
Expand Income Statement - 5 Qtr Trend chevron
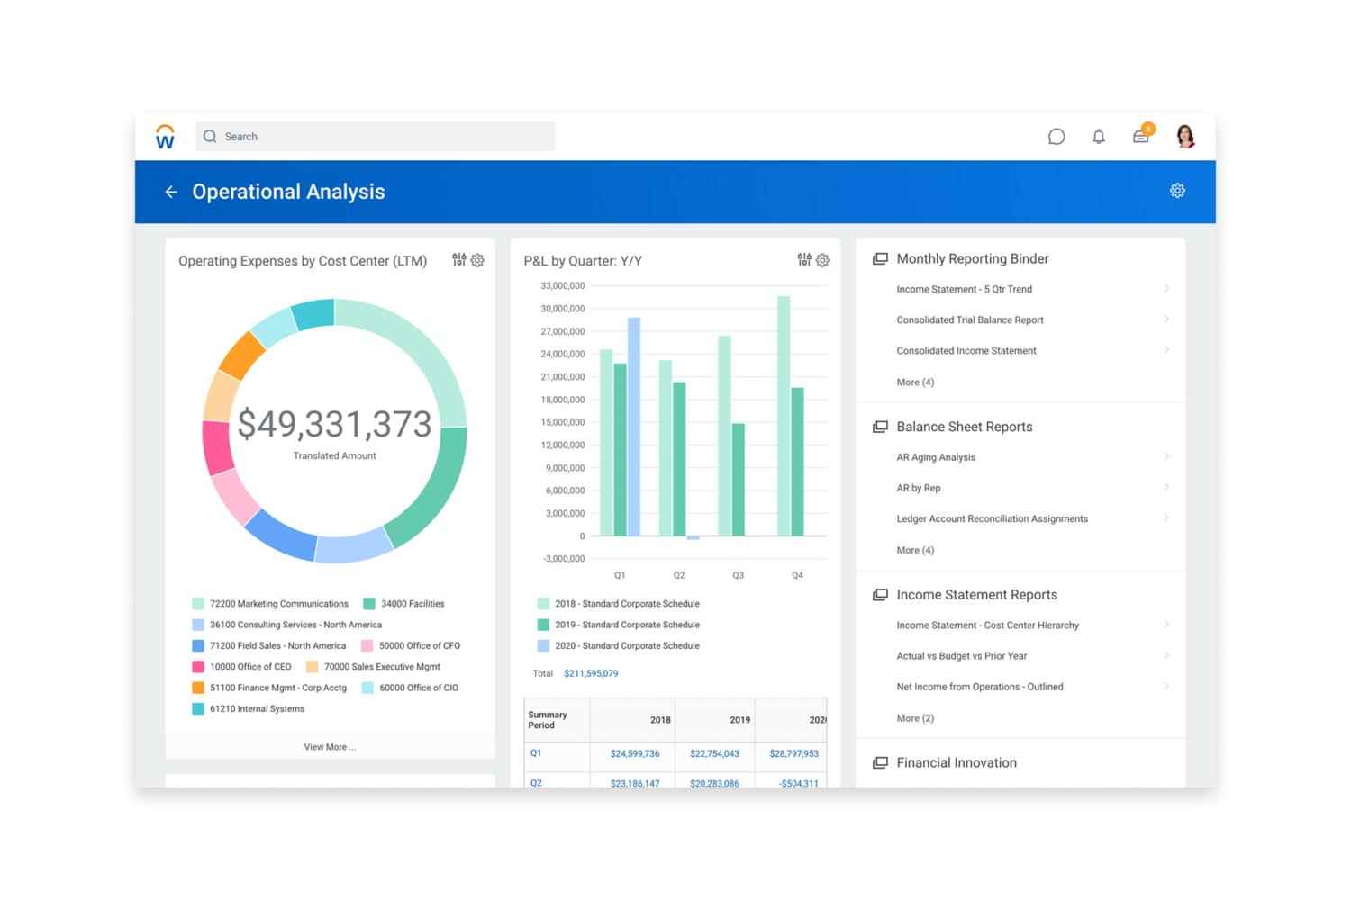(x=1166, y=289)
